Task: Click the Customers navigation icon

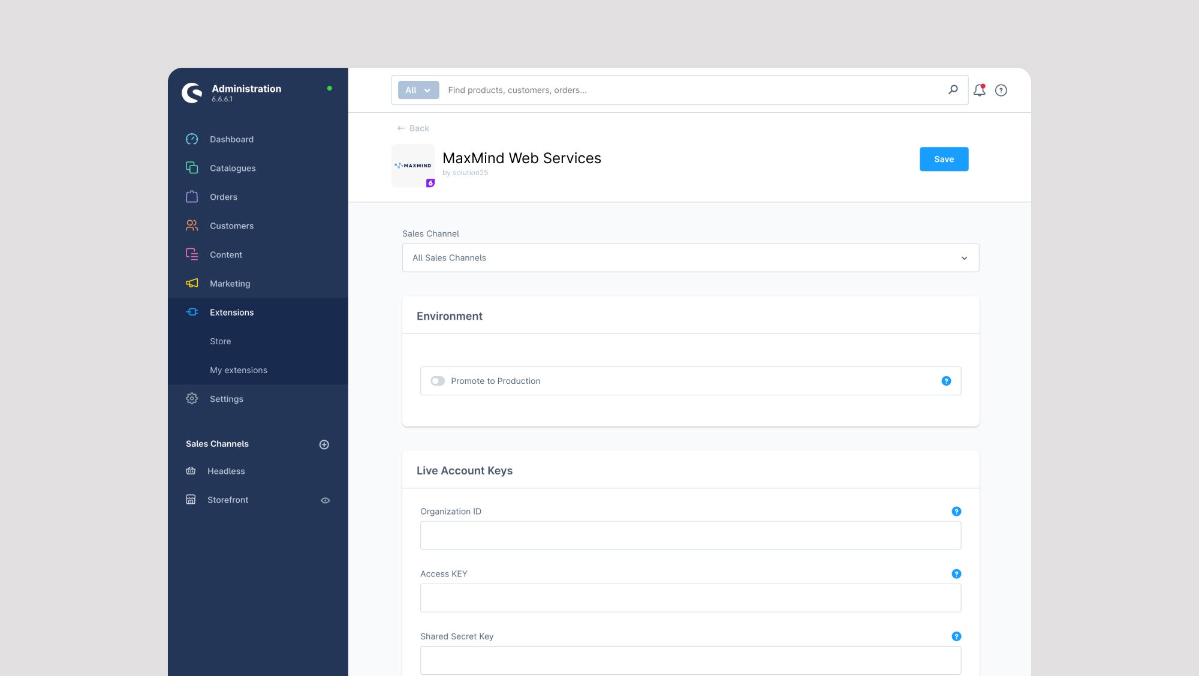Action: [191, 225]
